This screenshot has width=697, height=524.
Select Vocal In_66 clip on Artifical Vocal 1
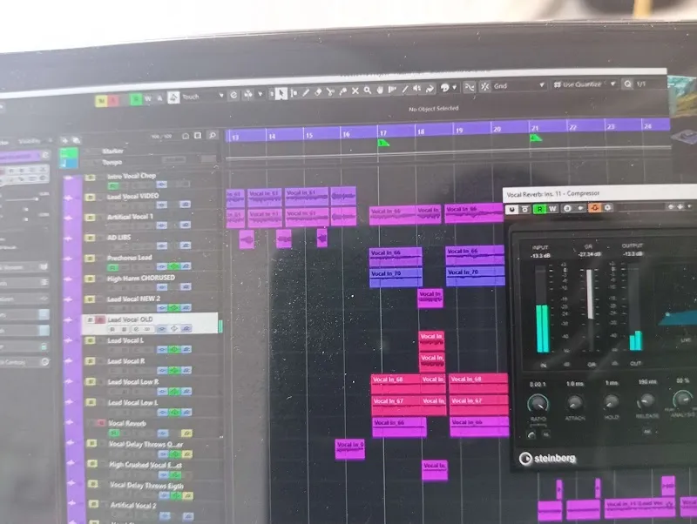click(393, 215)
